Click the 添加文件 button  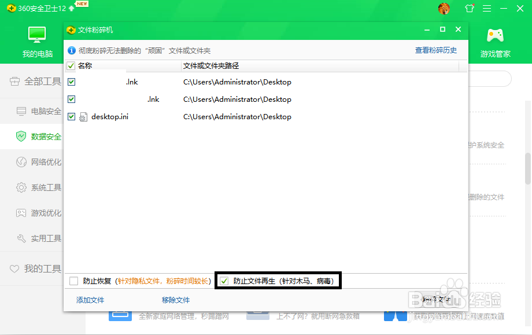89,300
